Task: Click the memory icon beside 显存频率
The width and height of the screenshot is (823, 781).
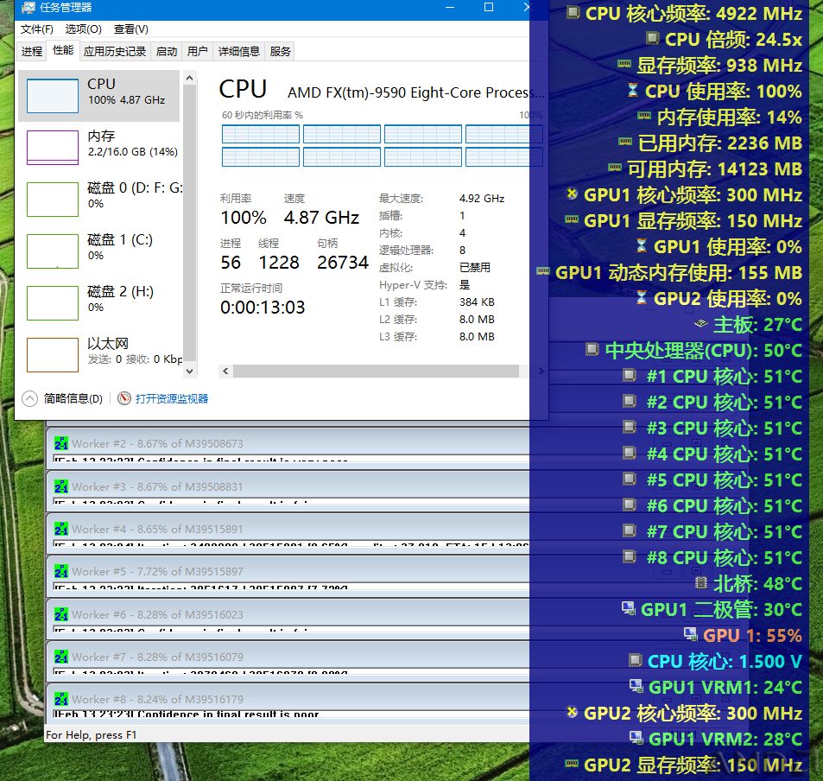Action: tap(624, 64)
